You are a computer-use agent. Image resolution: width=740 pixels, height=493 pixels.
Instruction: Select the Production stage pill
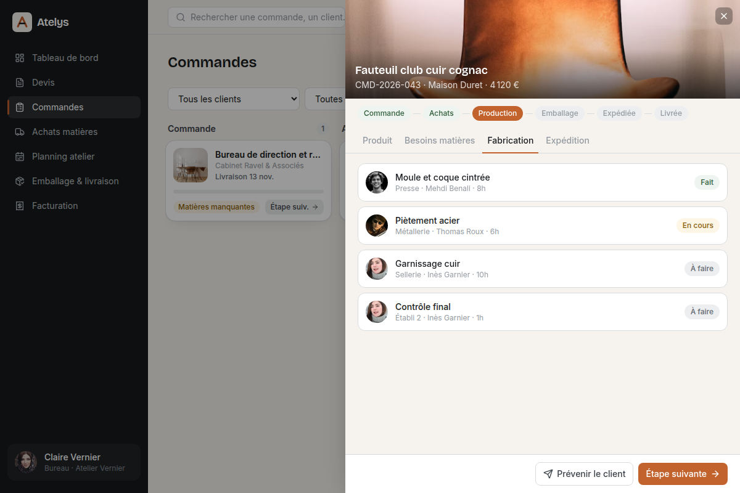(x=498, y=113)
